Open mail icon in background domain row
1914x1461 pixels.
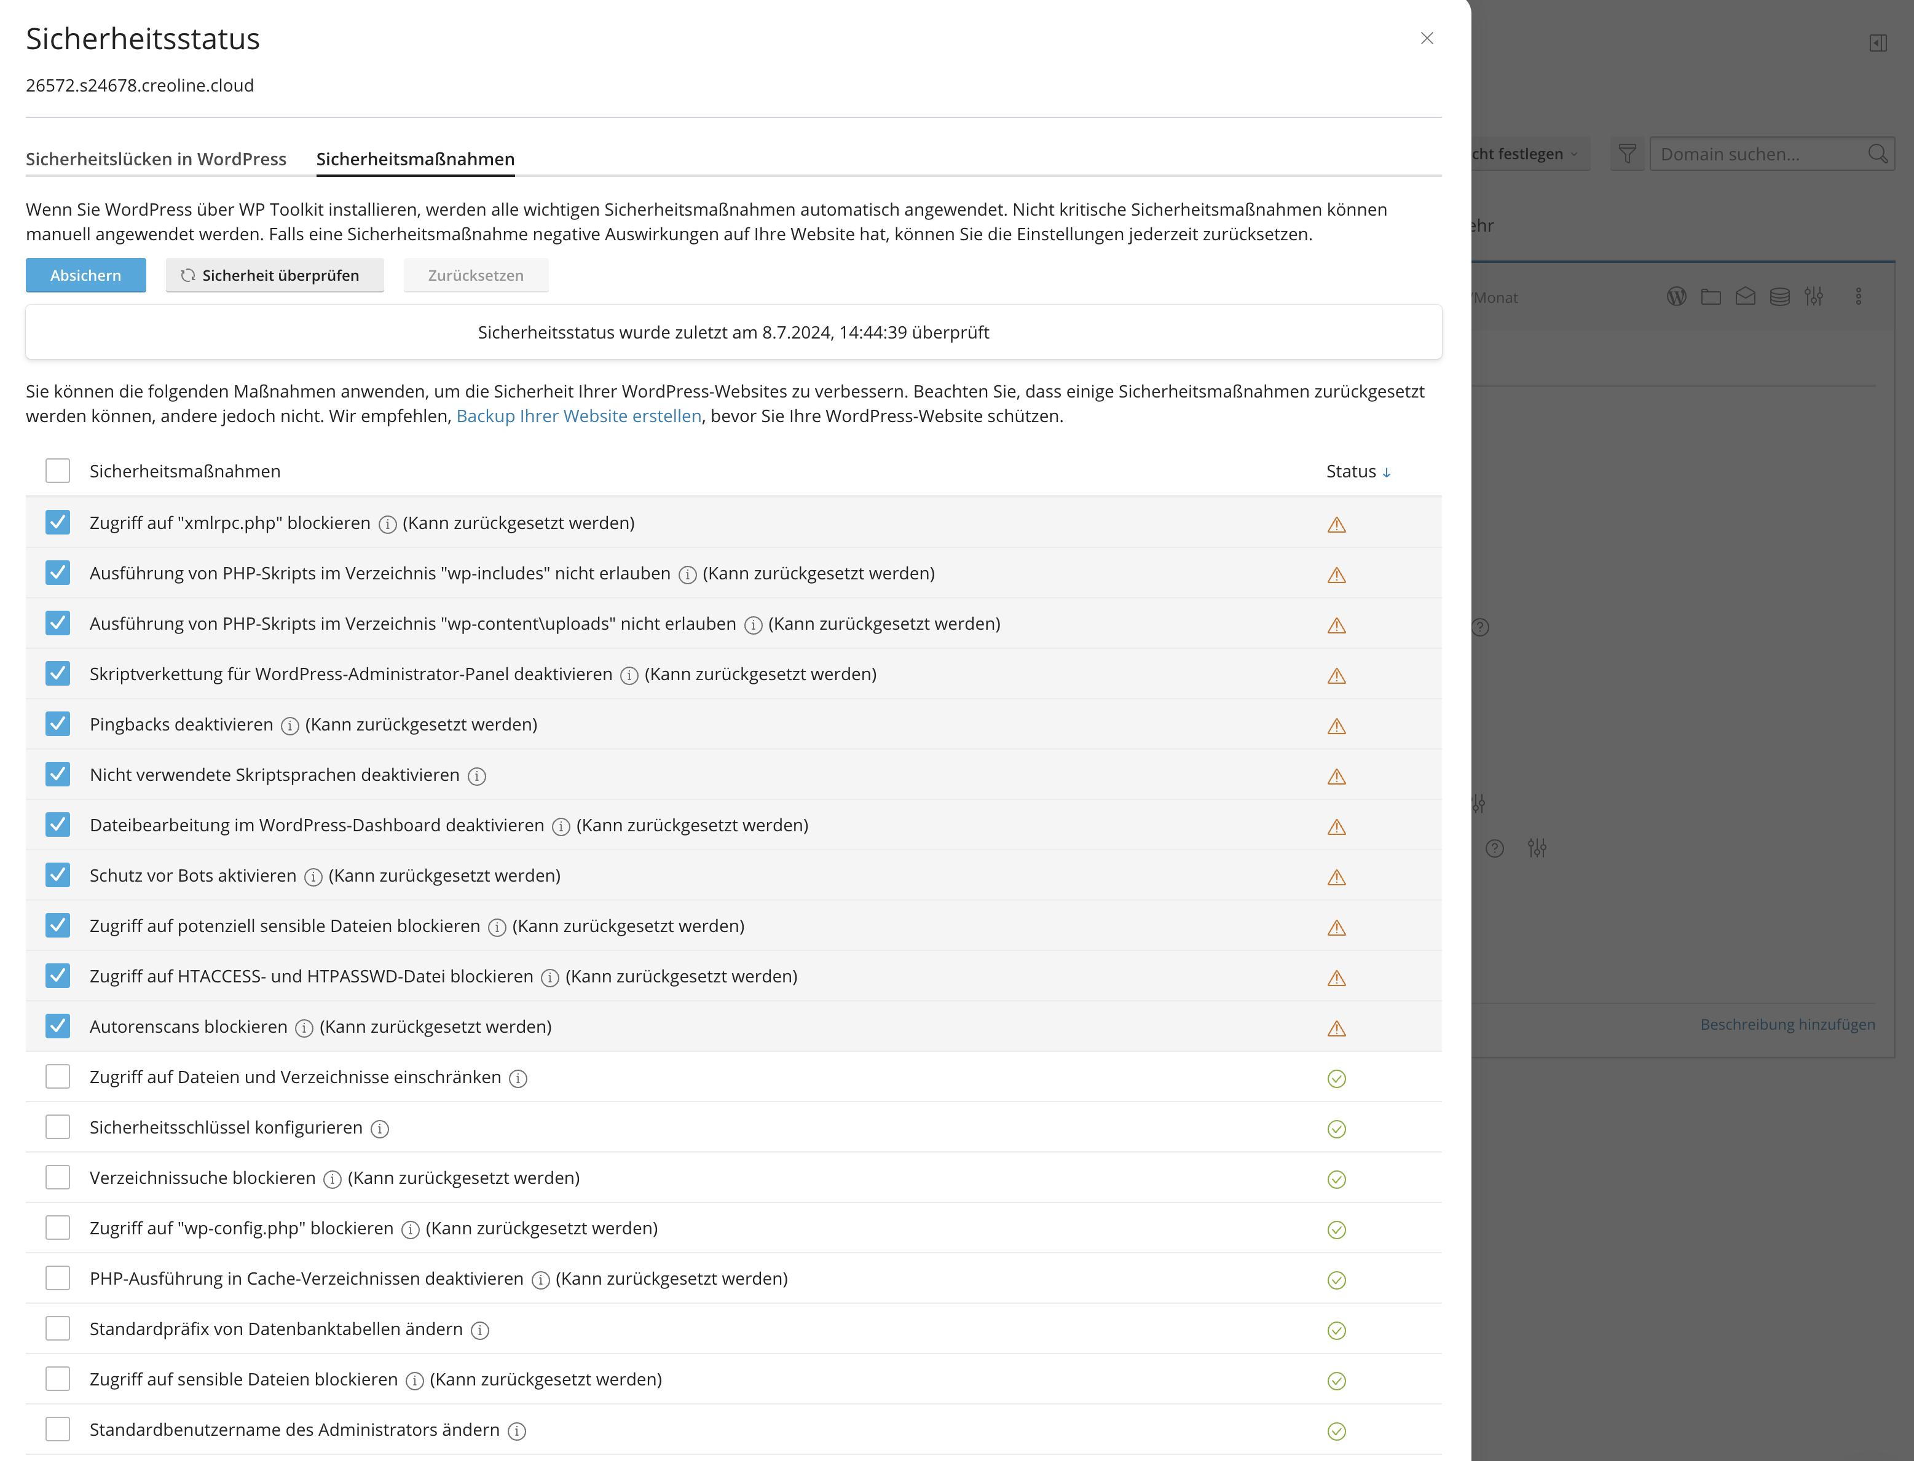pyautogui.click(x=1745, y=297)
